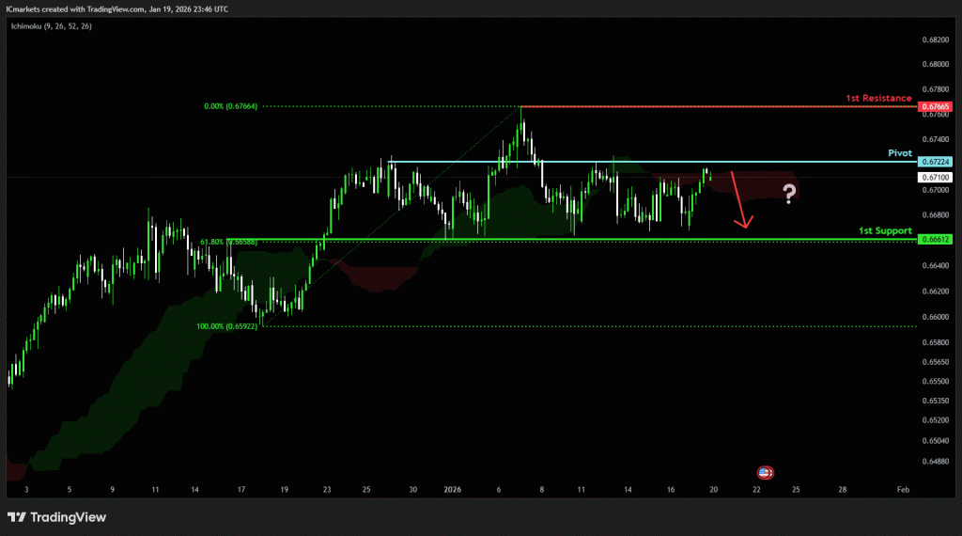962x536 pixels.
Task: Click the TradingView logo at bottom left
Action: click(56, 517)
